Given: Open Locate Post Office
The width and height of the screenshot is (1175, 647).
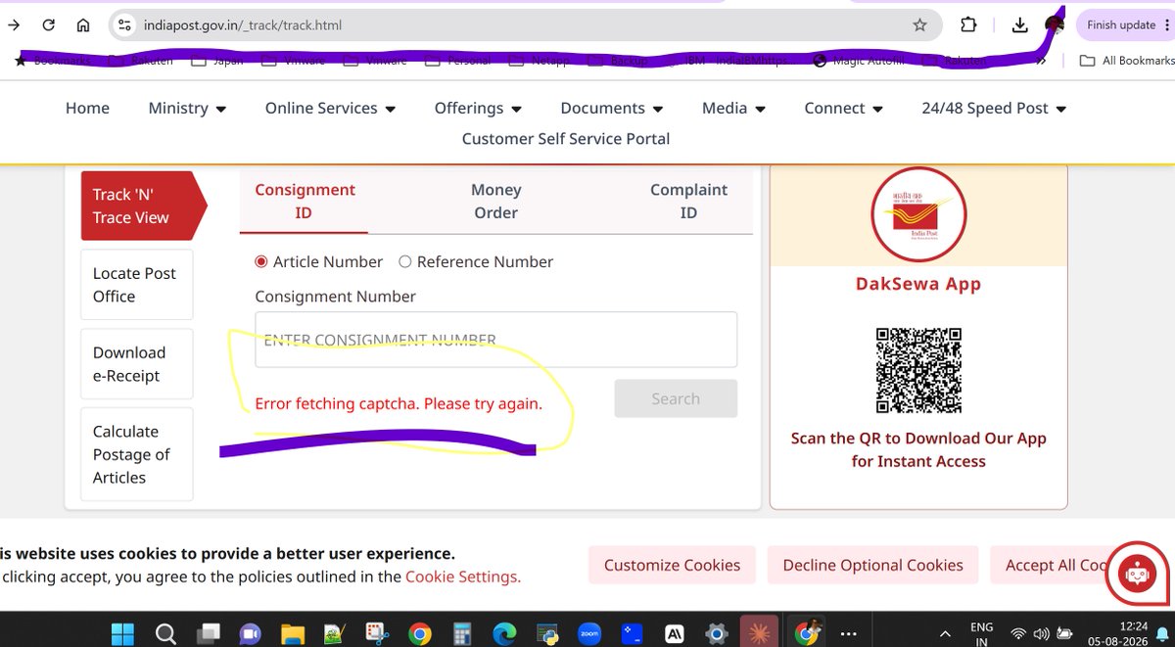Looking at the screenshot, I should pyautogui.click(x=137, y=285).
